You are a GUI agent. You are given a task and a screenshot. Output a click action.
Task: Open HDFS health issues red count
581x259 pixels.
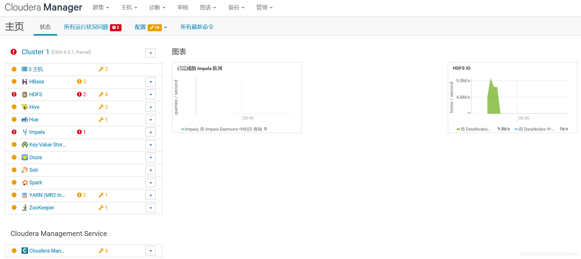point(82,94)
